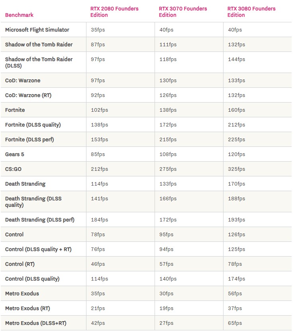This screenshot has height=334, width=294.
Task: Select the RTX 2080 Founders Edition header
Action: click(x=114, y=12)
